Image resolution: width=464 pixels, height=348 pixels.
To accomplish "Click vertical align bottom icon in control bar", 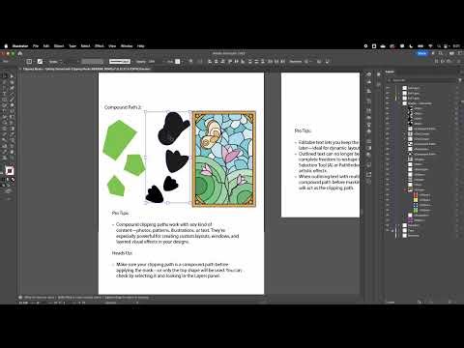I will (243, 61).
